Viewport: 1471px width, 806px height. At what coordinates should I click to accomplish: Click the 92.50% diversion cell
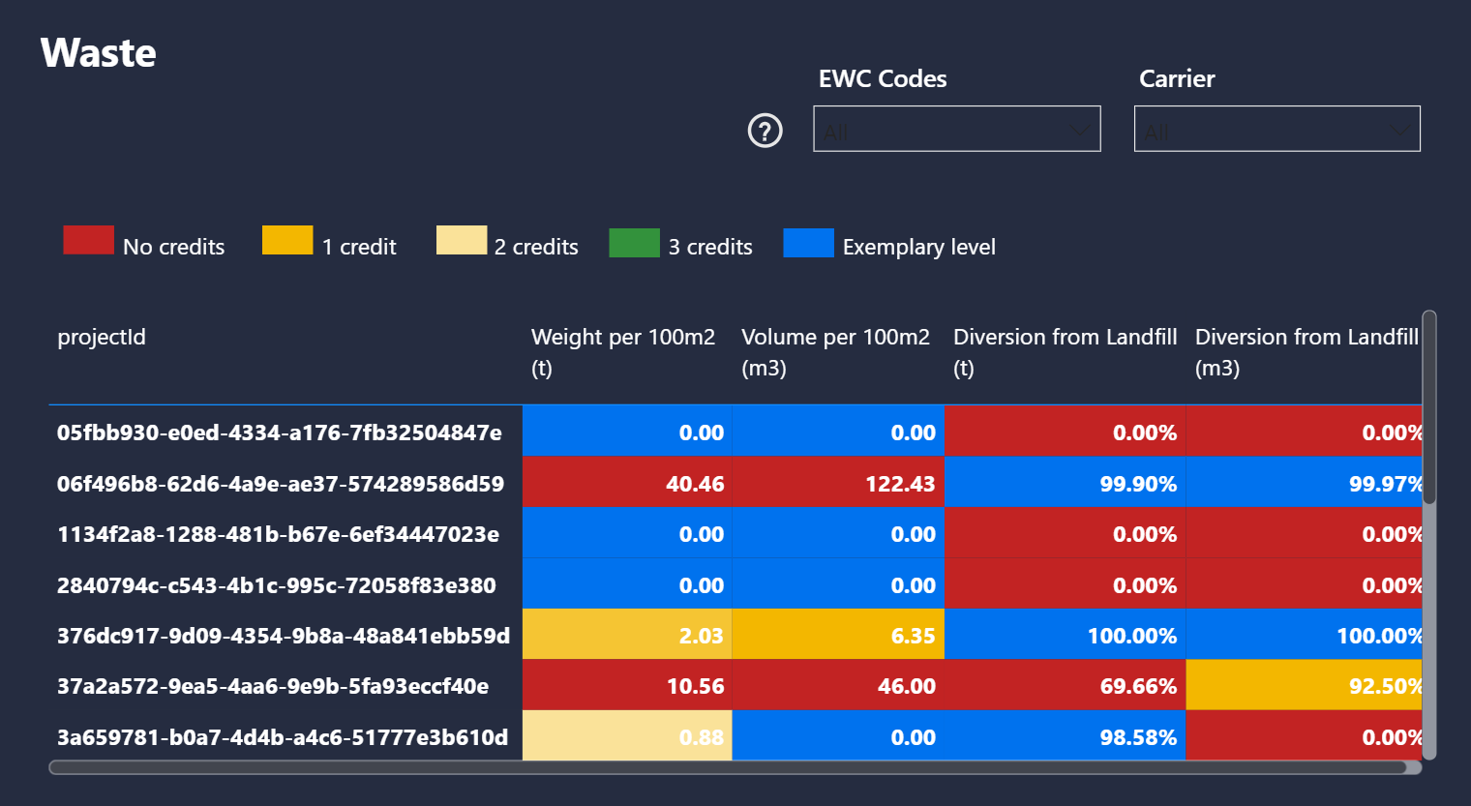click(1305, 685)
